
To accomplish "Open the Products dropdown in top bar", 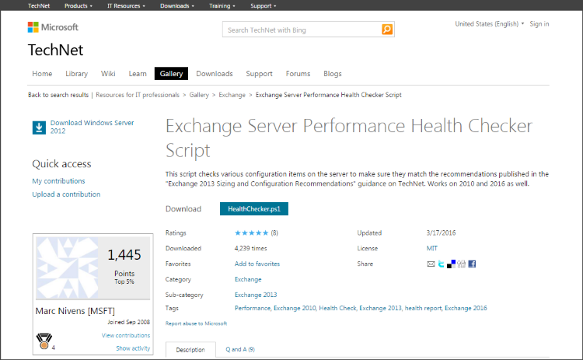I will point(79,5).
